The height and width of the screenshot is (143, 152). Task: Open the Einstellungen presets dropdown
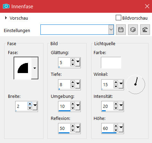111,30
